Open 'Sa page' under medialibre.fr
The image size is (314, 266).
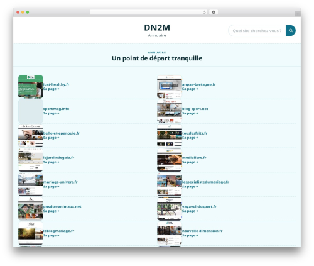(190, 162)
